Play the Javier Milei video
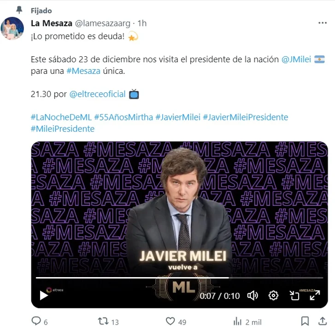This screenshot has height=332, width=335. point(44,296)
